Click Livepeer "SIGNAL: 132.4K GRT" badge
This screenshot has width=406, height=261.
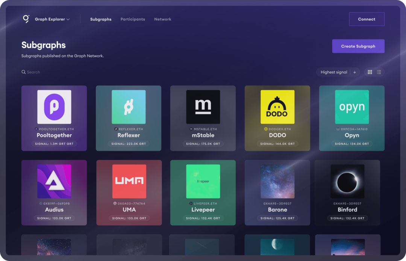click(203, 218)
